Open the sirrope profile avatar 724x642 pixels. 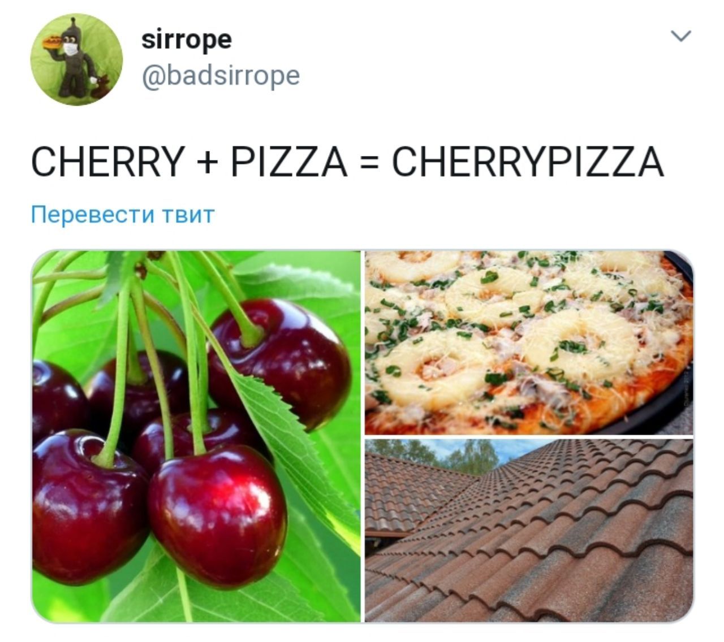[x=76, y=59]
